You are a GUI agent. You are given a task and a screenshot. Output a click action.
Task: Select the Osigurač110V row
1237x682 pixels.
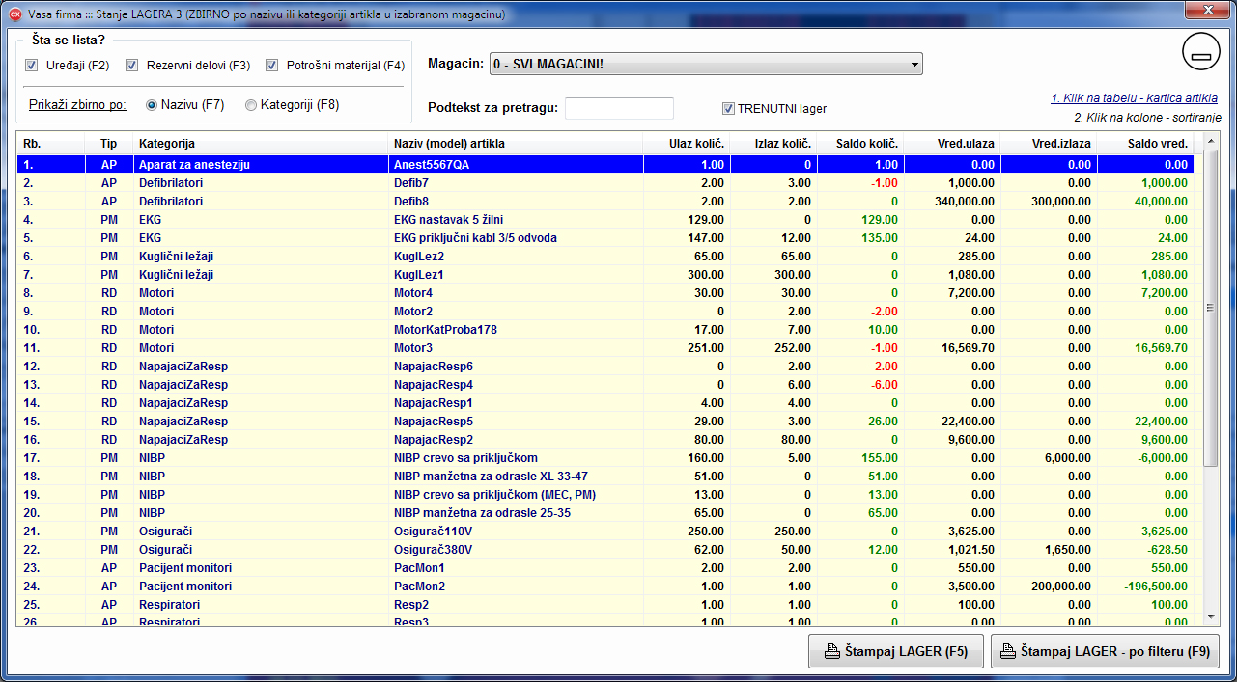click(x=605, y=532)
